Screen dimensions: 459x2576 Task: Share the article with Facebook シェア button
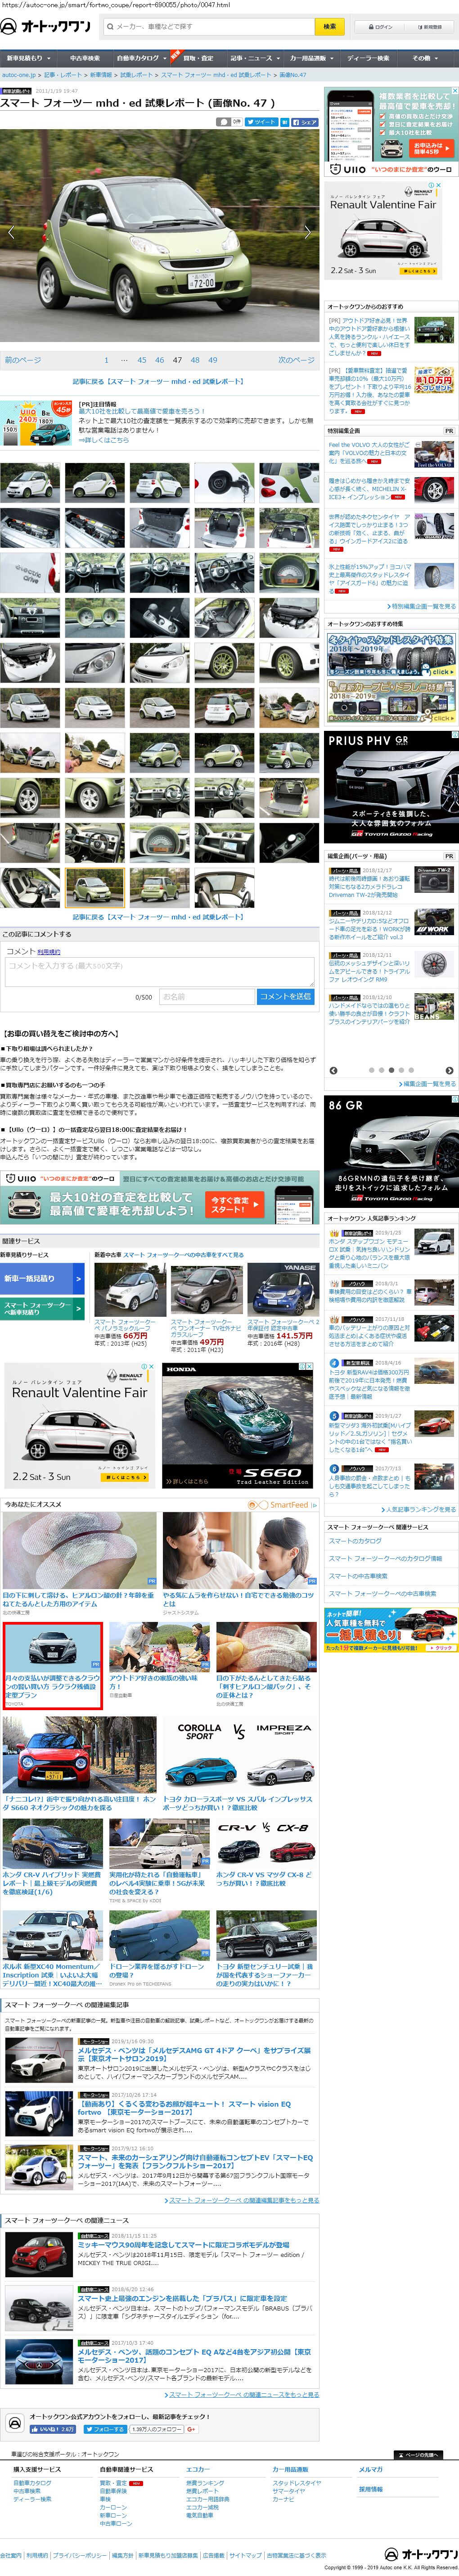tap(304, 122)
